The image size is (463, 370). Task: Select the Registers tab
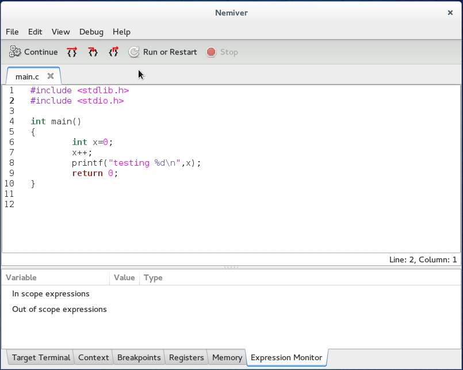coord(186,357)
